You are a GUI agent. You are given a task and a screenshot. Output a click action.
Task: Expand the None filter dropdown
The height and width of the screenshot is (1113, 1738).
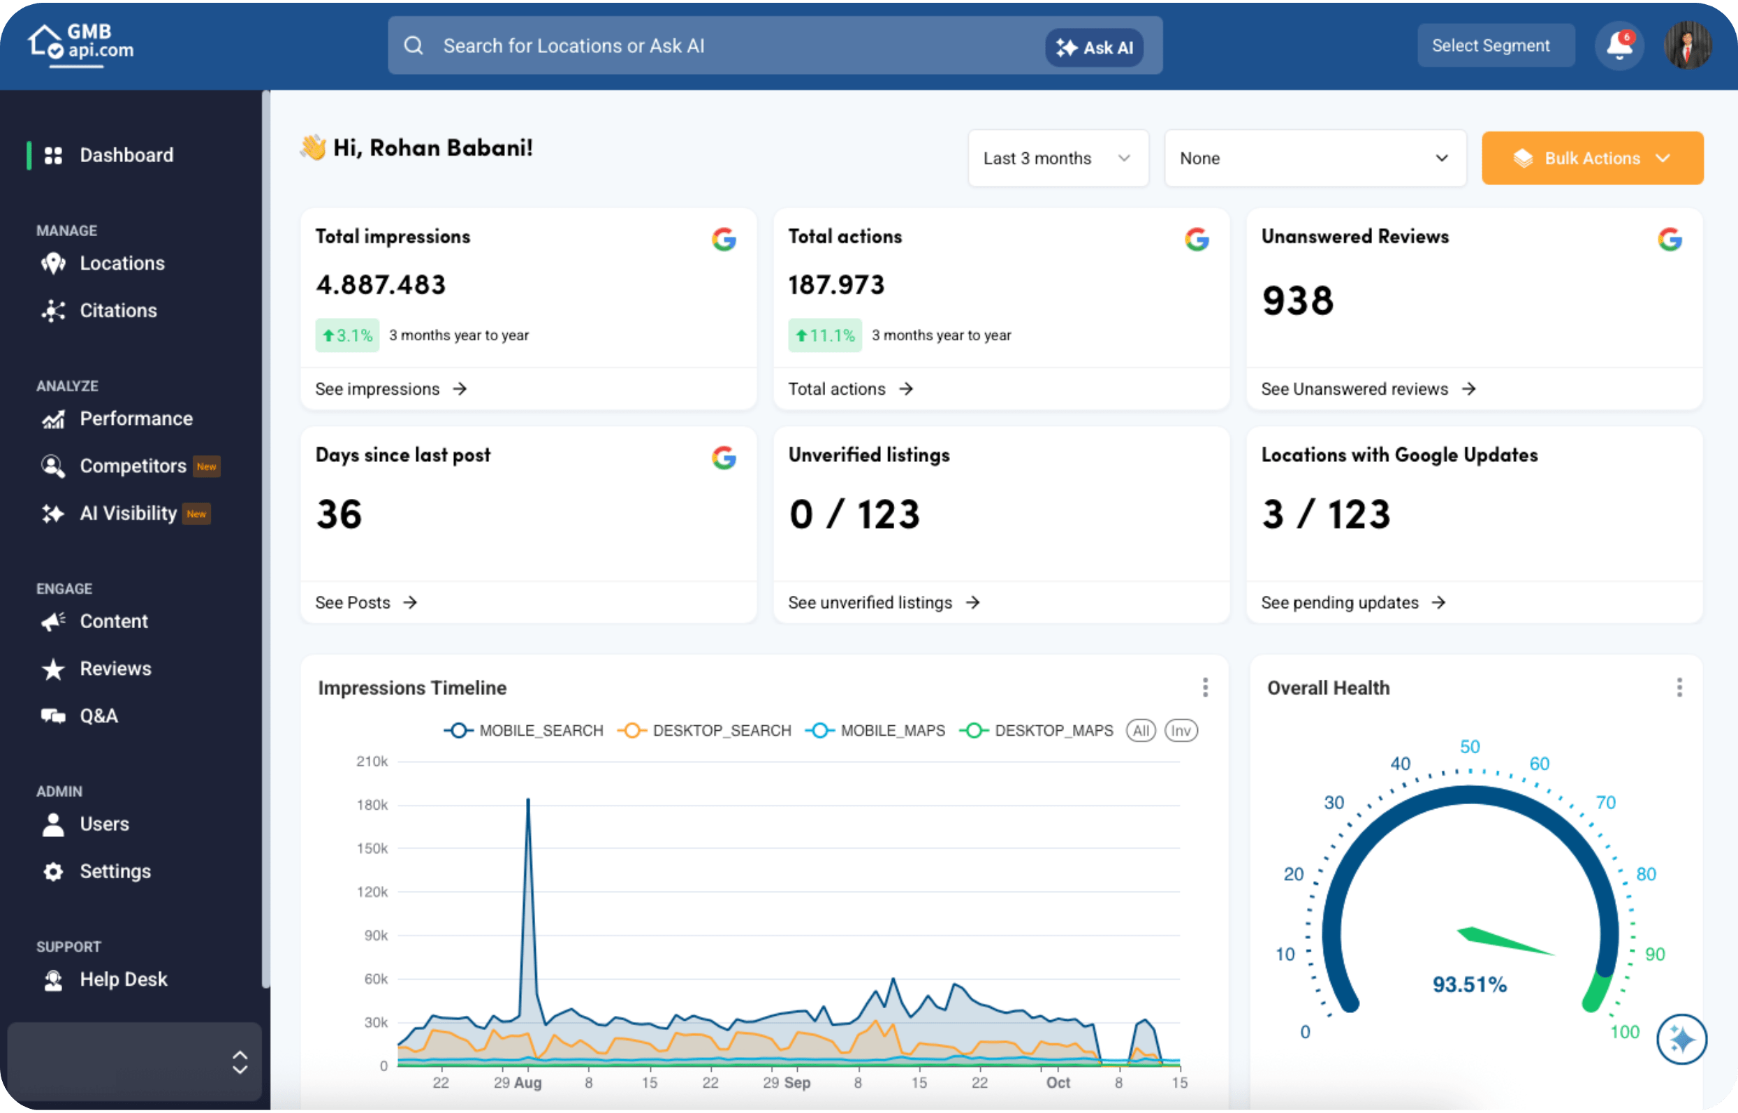click(x=1315, y=158)
